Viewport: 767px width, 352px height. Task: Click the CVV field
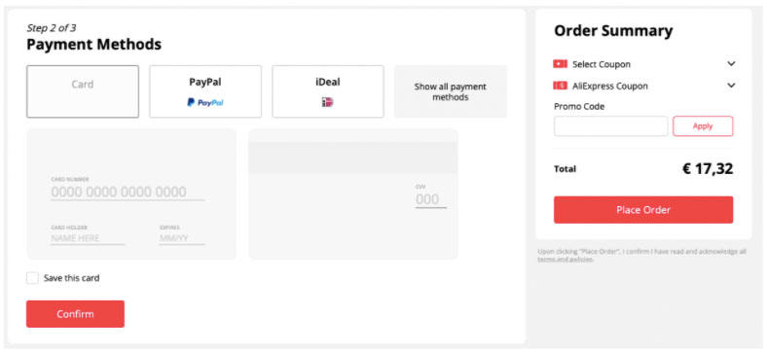pyautogui.click(x=431, y=199)
